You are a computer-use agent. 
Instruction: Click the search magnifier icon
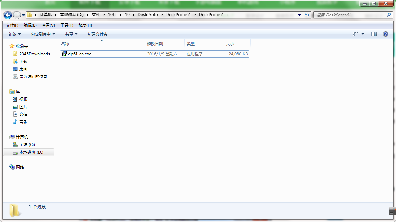coord(389,15)
